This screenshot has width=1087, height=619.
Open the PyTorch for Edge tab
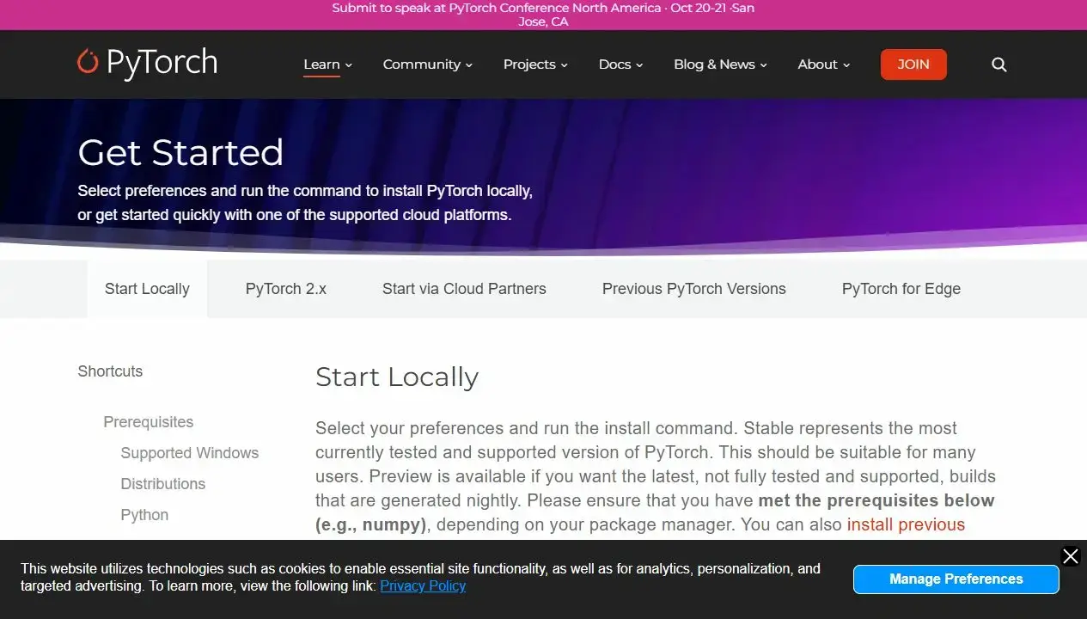901,289
